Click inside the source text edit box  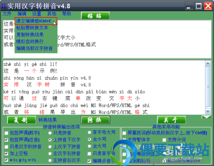click(107, 39)
